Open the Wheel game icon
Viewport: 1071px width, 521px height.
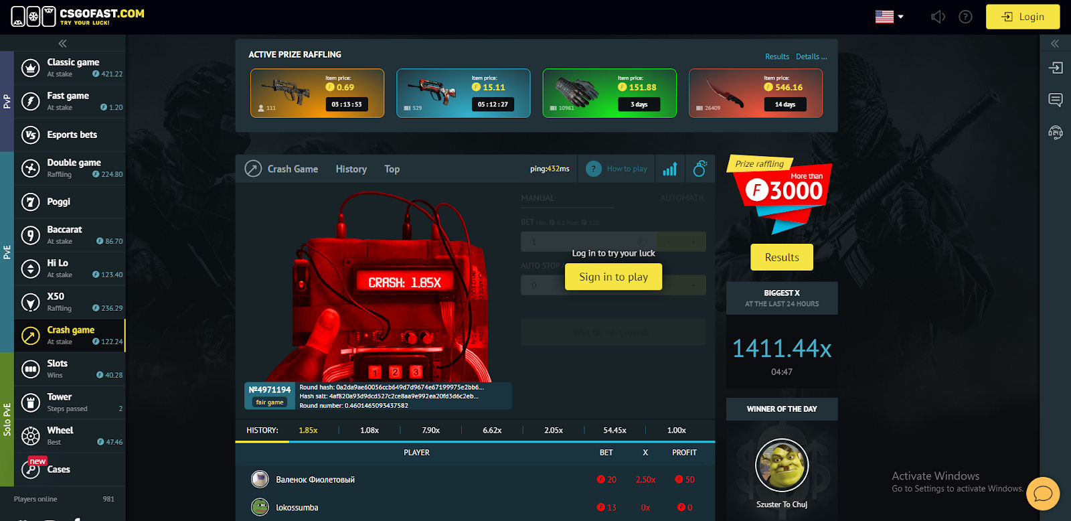coord(30,436)
